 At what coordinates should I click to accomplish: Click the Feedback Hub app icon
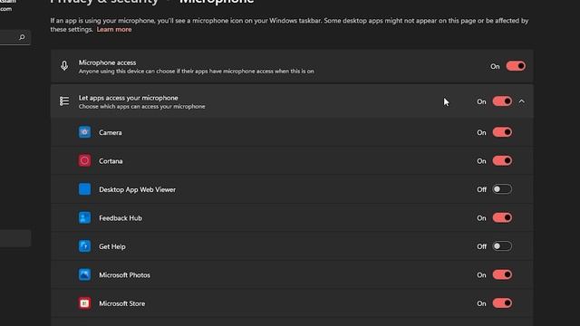[x=84, y=217]
